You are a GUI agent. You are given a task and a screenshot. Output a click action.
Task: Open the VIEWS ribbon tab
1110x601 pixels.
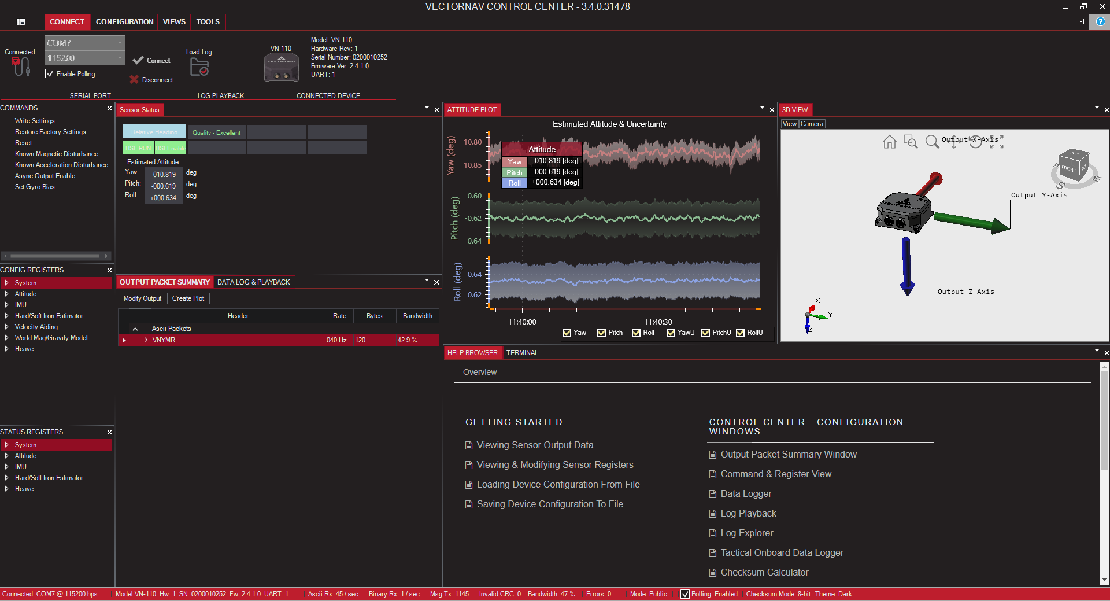click(174, 22)
